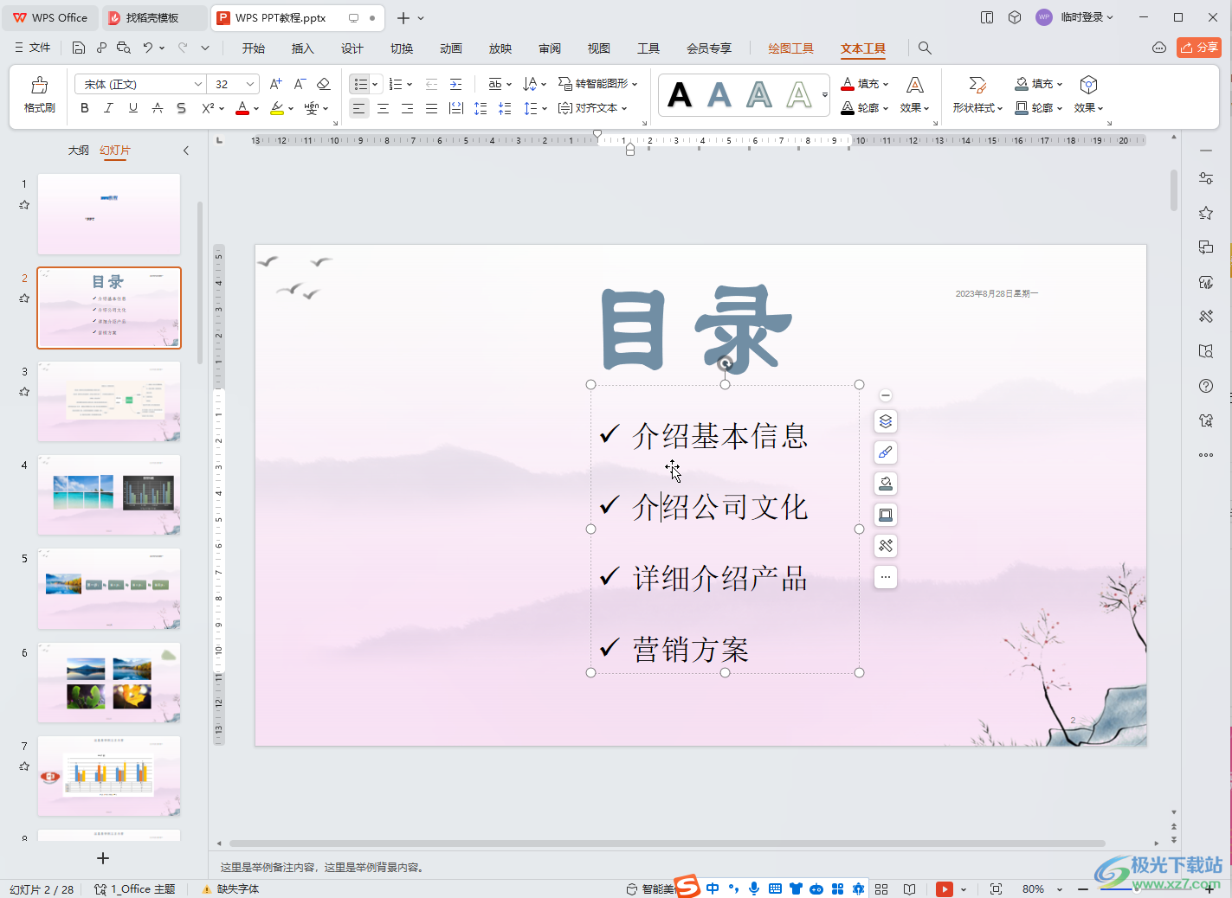Click the 临时登录 login button
The image size is (1232, 898).
point(1074,17)
